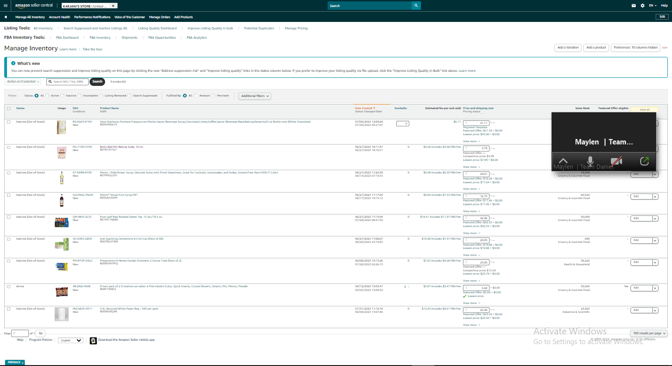Image resolution: width=672 pixels, height=366 pixels.
Task: Check the box for the Active D Gari row
Action: coord(8,287)
